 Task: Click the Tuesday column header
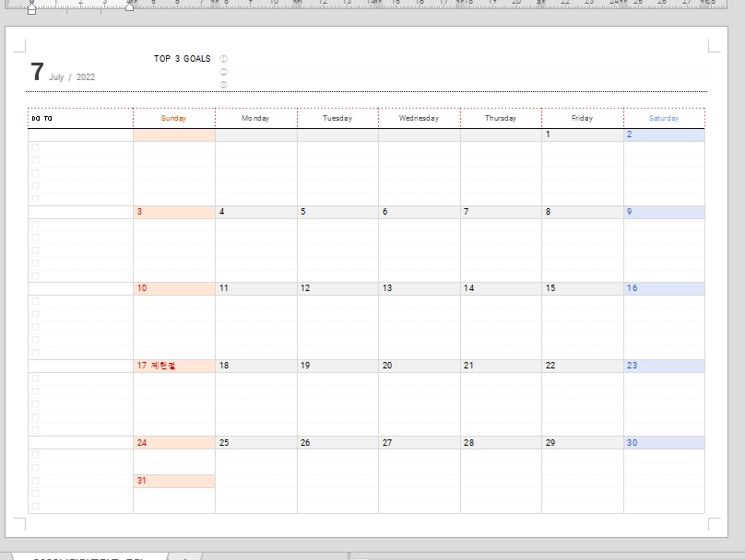tap(337, 118)
